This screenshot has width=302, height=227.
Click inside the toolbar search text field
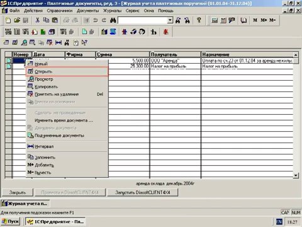pos(143,20)
